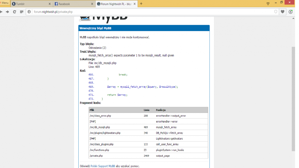This screenshot has height=168, width=299.
Task: Go forward with the forward arrow
Action: coord(7,12)
